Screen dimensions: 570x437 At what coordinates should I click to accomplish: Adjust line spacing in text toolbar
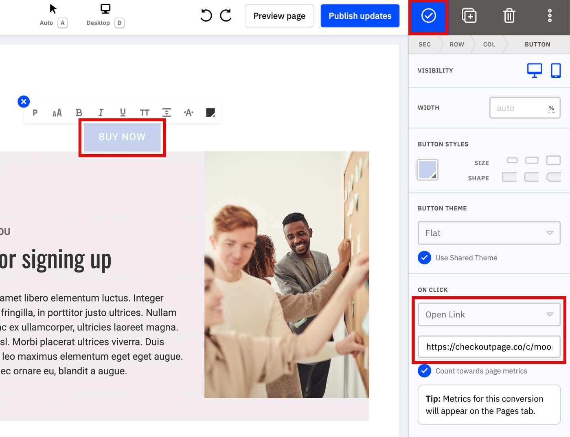coord(167,113)
